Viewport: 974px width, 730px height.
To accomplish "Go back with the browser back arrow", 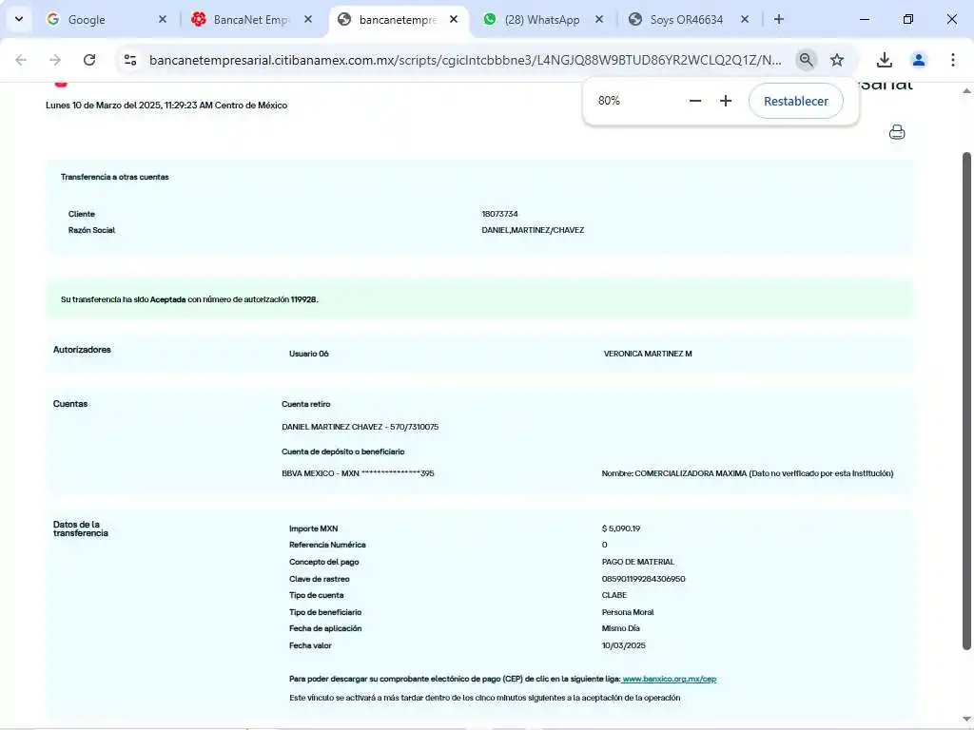I will coord(21,60).
